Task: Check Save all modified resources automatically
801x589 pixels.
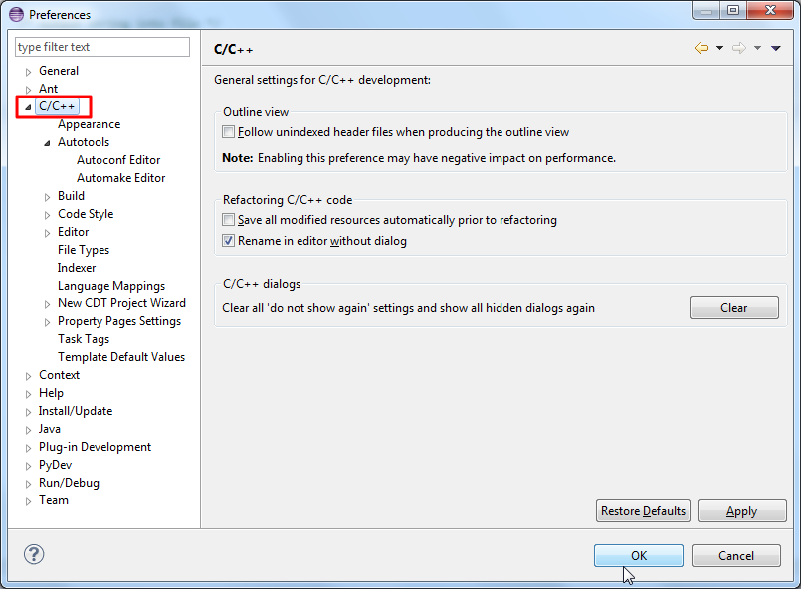Action: (229, 220)
